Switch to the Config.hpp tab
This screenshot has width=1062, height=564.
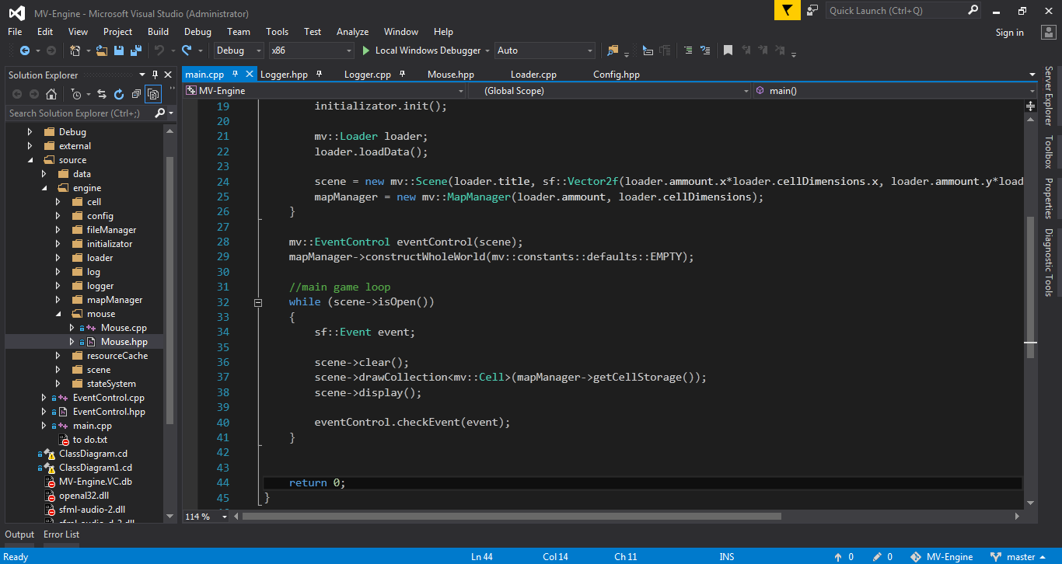pyautogui.click(x=616, y=75)
